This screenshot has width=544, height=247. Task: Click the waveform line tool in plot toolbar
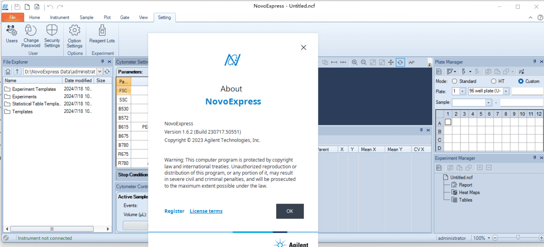pyautogui.click(x=412, y=62)
